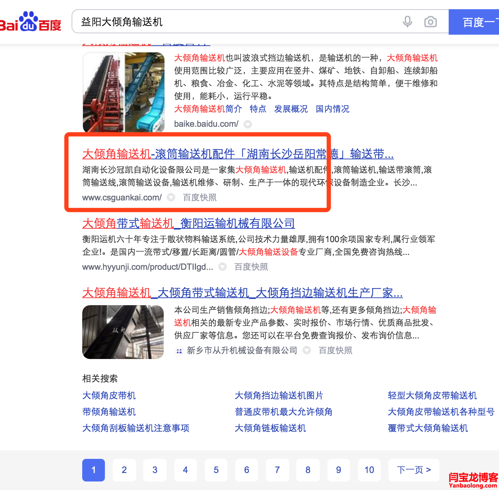
Task: Go to results page 2
Action: [x=124, y=470]
